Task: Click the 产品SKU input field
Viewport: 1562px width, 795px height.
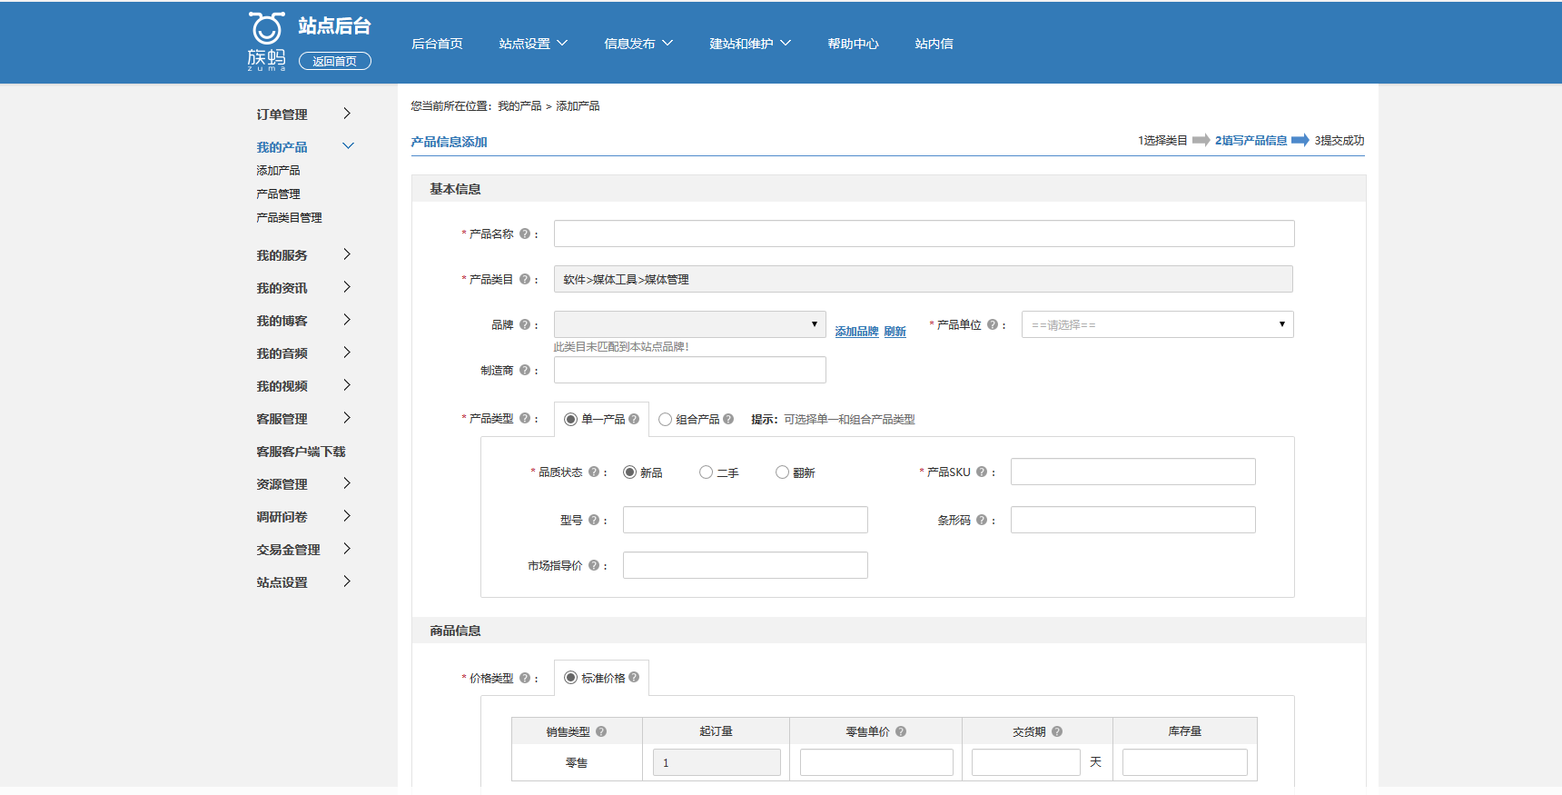Action: 1133,472
